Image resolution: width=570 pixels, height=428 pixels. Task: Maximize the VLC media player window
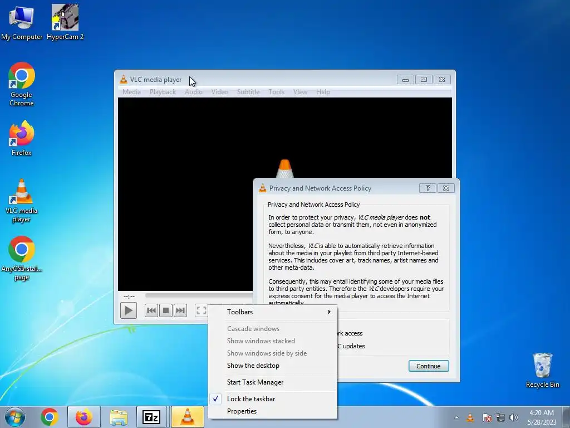424,79
